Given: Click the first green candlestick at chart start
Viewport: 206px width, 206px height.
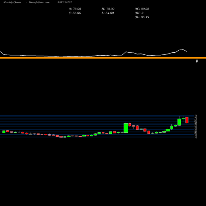Looking at the screenshot, I should point(4,132).
